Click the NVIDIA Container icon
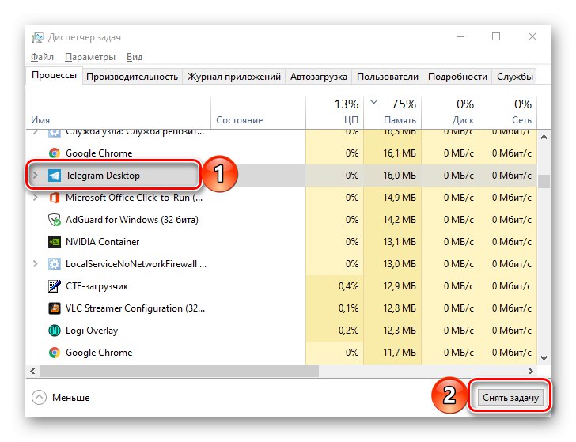 click(55, 242)
